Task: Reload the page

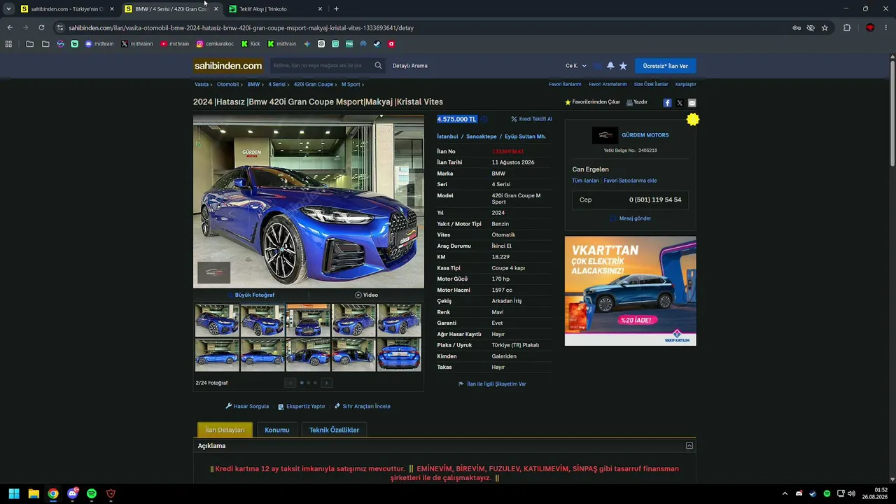Action: click(41, 28)
